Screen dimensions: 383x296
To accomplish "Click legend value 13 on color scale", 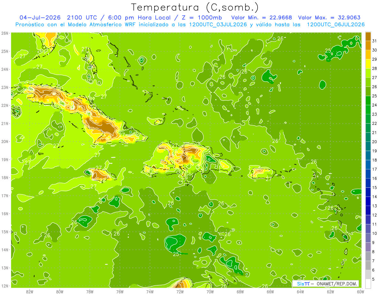I will [374, 206].
